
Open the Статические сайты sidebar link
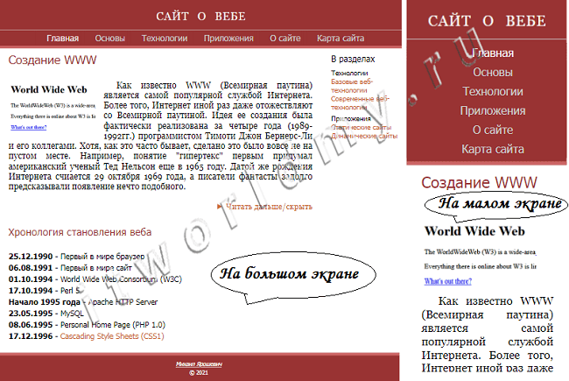pyautogui.click(x=361, y=128)
